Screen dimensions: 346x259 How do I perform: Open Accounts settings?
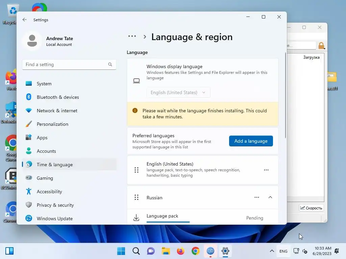pos(69,151)
